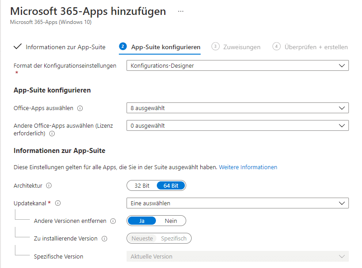The image size is (362, 268).
Task: Click the step 2 circle icon
Action: [x=123, y=46]
